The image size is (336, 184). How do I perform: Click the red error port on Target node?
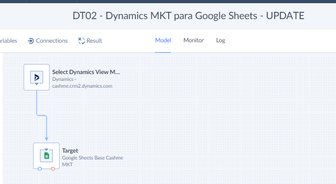click(53, 169)
